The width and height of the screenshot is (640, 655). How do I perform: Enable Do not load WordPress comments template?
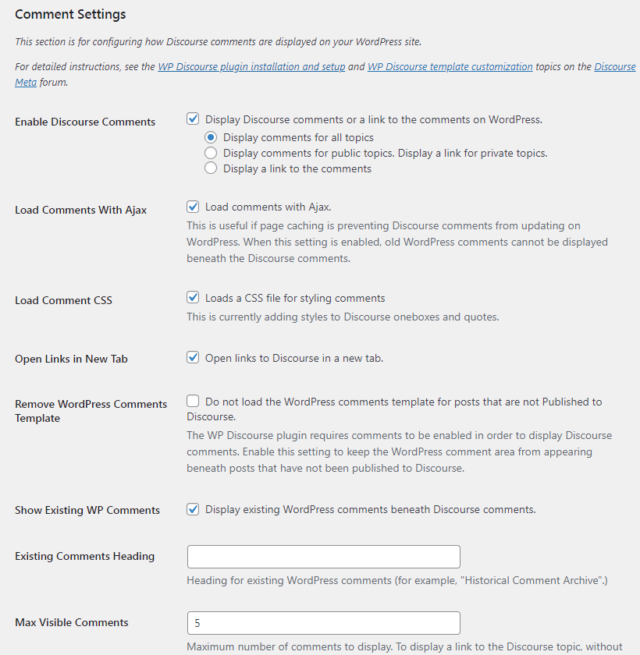coord(193,401)
